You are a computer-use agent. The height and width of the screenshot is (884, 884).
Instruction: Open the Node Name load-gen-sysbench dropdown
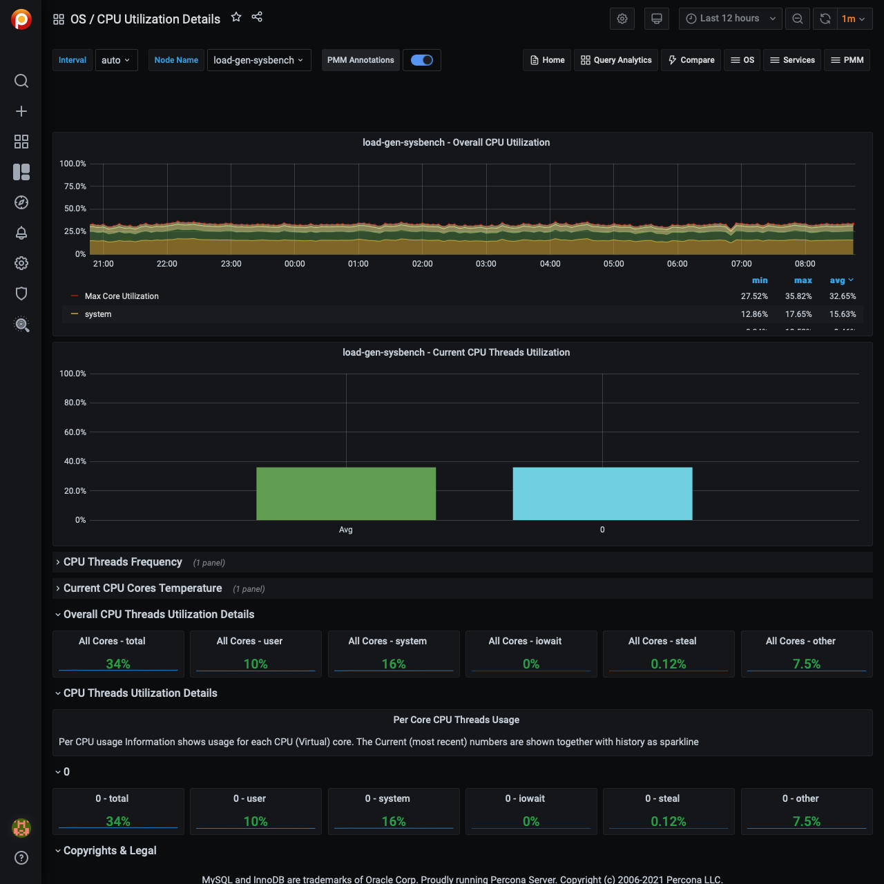(x=258, y=60)
